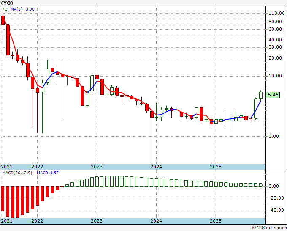
Task: Click the 2022 label on MACD axis
Action: coord(37,221)
